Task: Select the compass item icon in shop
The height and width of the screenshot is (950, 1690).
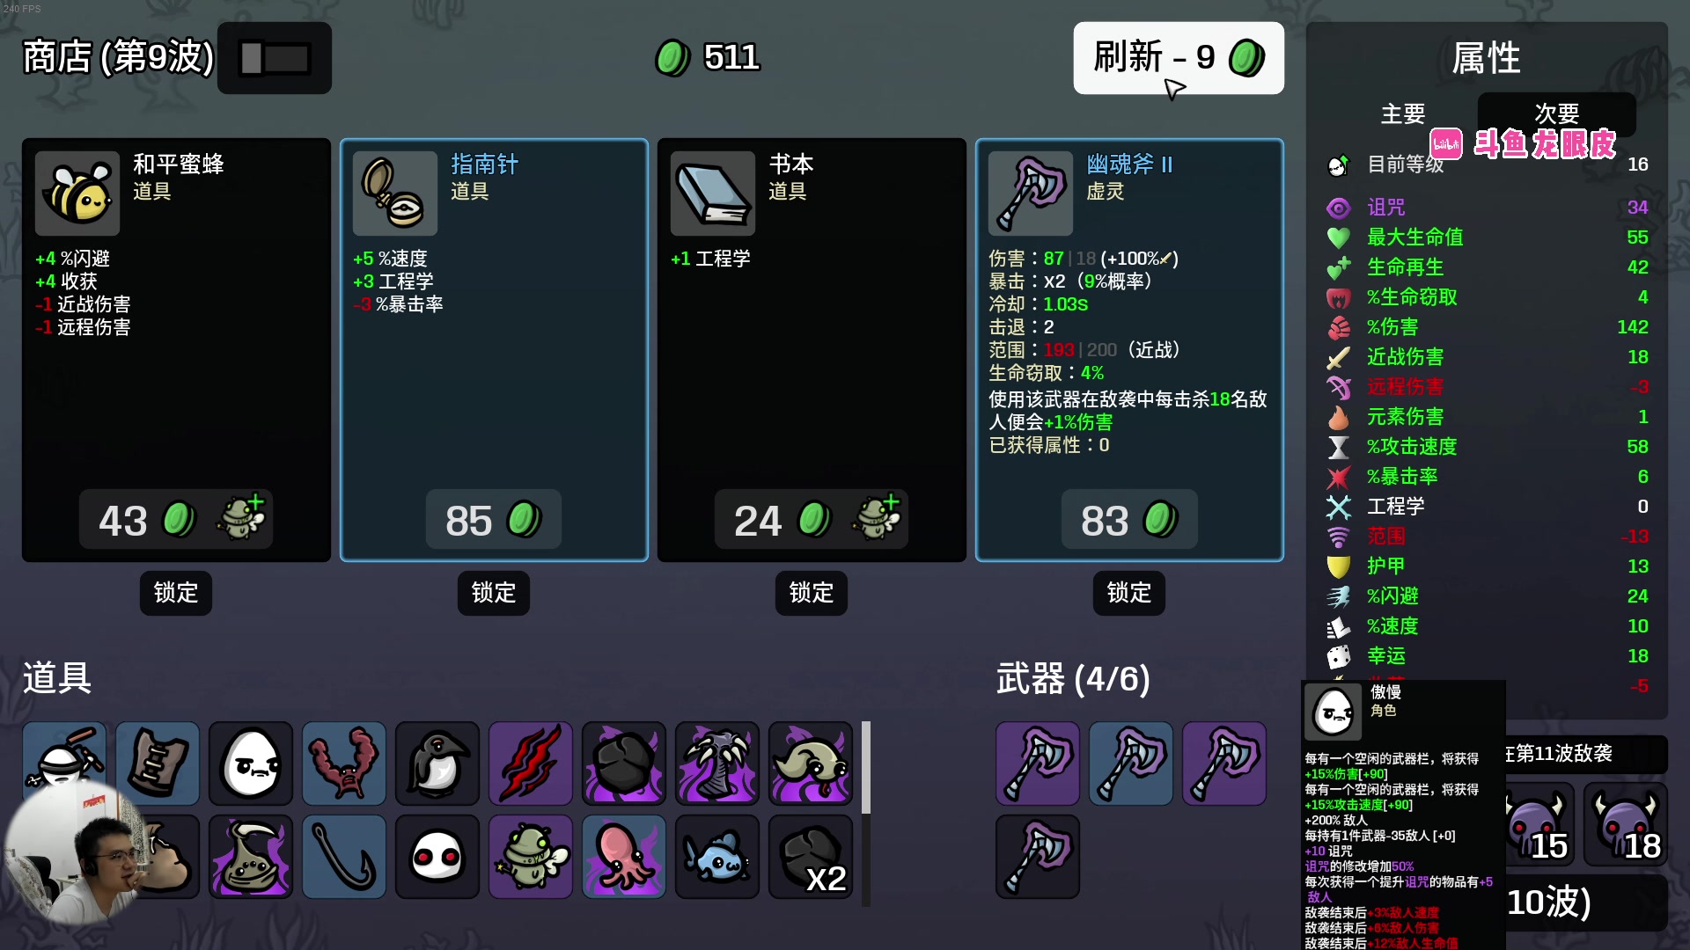Action: tap(395, 194)
